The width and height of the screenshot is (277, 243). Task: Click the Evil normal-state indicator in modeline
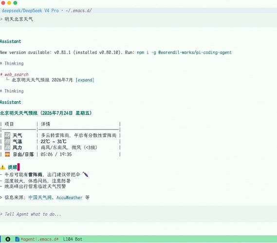[x=8, y=239]
